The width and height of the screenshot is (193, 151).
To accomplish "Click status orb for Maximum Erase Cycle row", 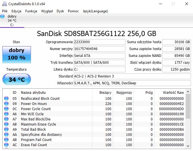I will [6, 124].
